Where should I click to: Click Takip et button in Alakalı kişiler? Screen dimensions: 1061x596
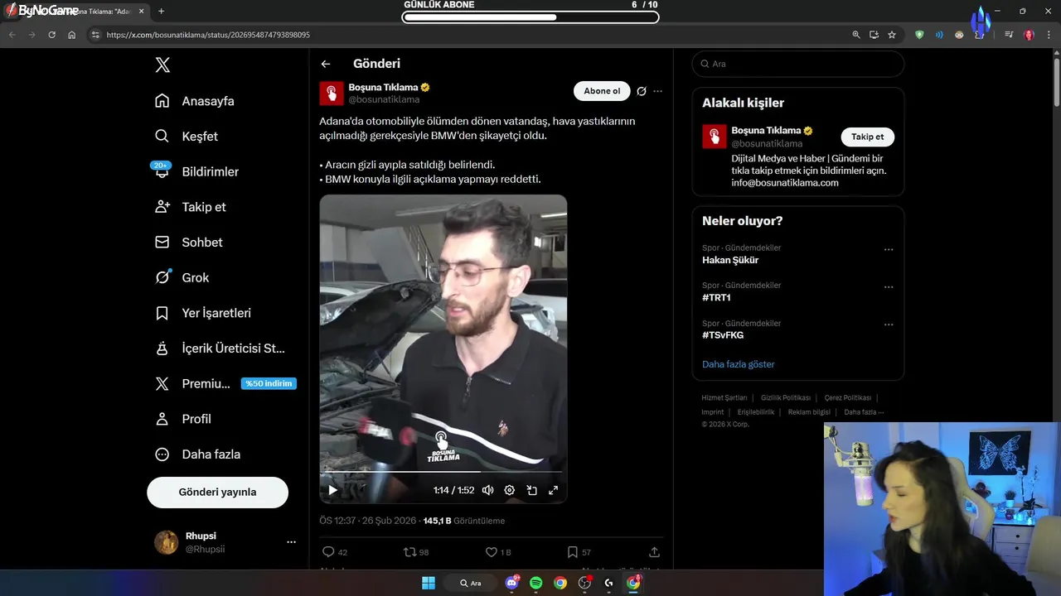[868, 137]
